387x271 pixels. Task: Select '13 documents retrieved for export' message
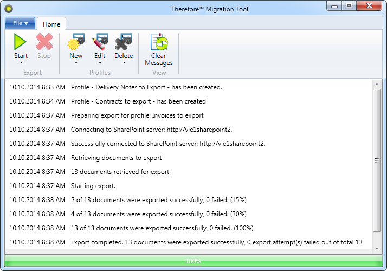[x=121, y=171]
